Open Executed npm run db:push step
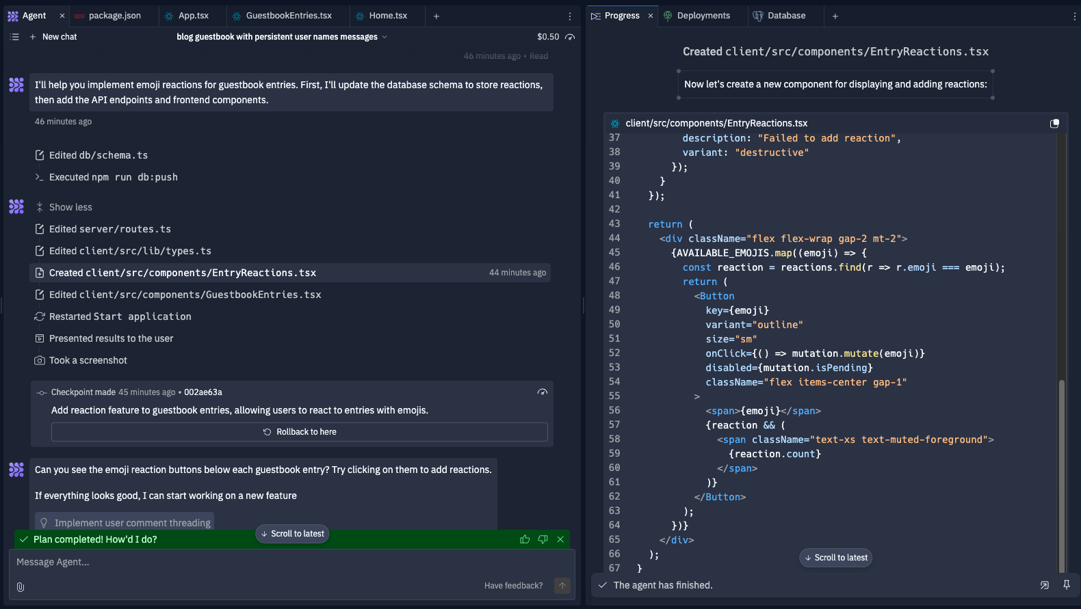Image resolution: width=1081 pixels, height=609 pixels. point(107,177)
